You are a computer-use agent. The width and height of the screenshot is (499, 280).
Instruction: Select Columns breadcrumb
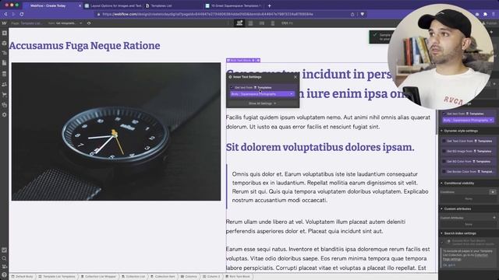point(189,277)
